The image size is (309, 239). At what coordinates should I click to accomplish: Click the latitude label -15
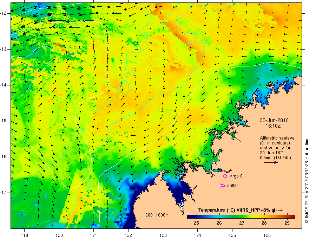pyautogui.click(x=4, y=121)
